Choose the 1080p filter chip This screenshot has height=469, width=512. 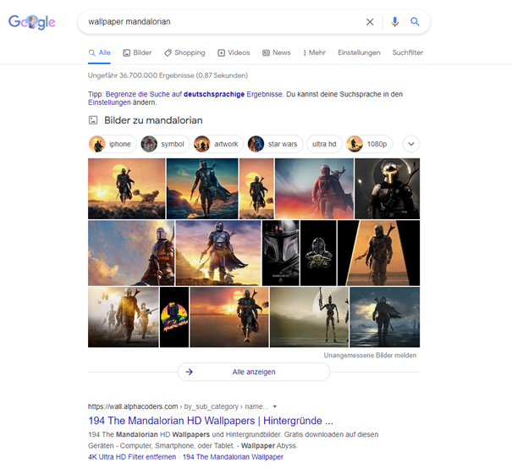click(369, 144)
